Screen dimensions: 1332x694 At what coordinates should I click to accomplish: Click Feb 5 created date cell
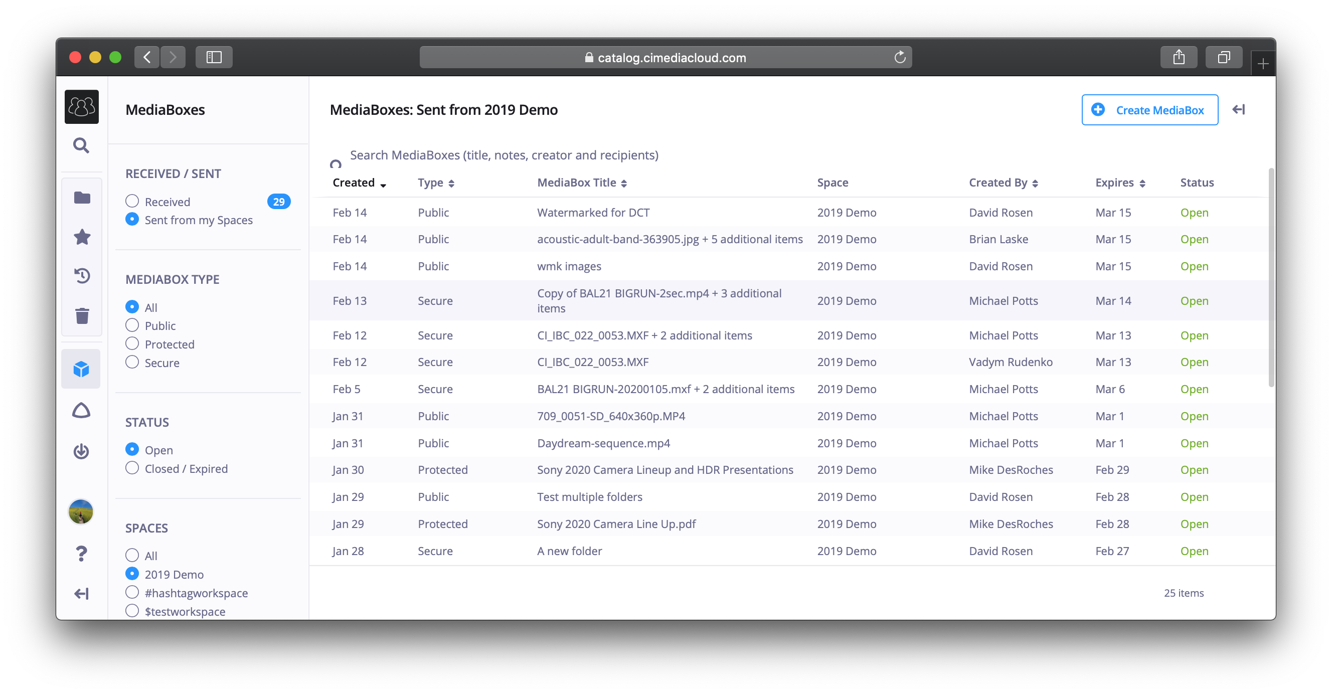click(x=347, y=390)
